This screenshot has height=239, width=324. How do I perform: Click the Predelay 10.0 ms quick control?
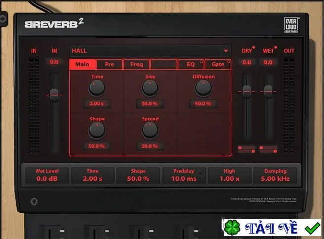pos(184,176)
